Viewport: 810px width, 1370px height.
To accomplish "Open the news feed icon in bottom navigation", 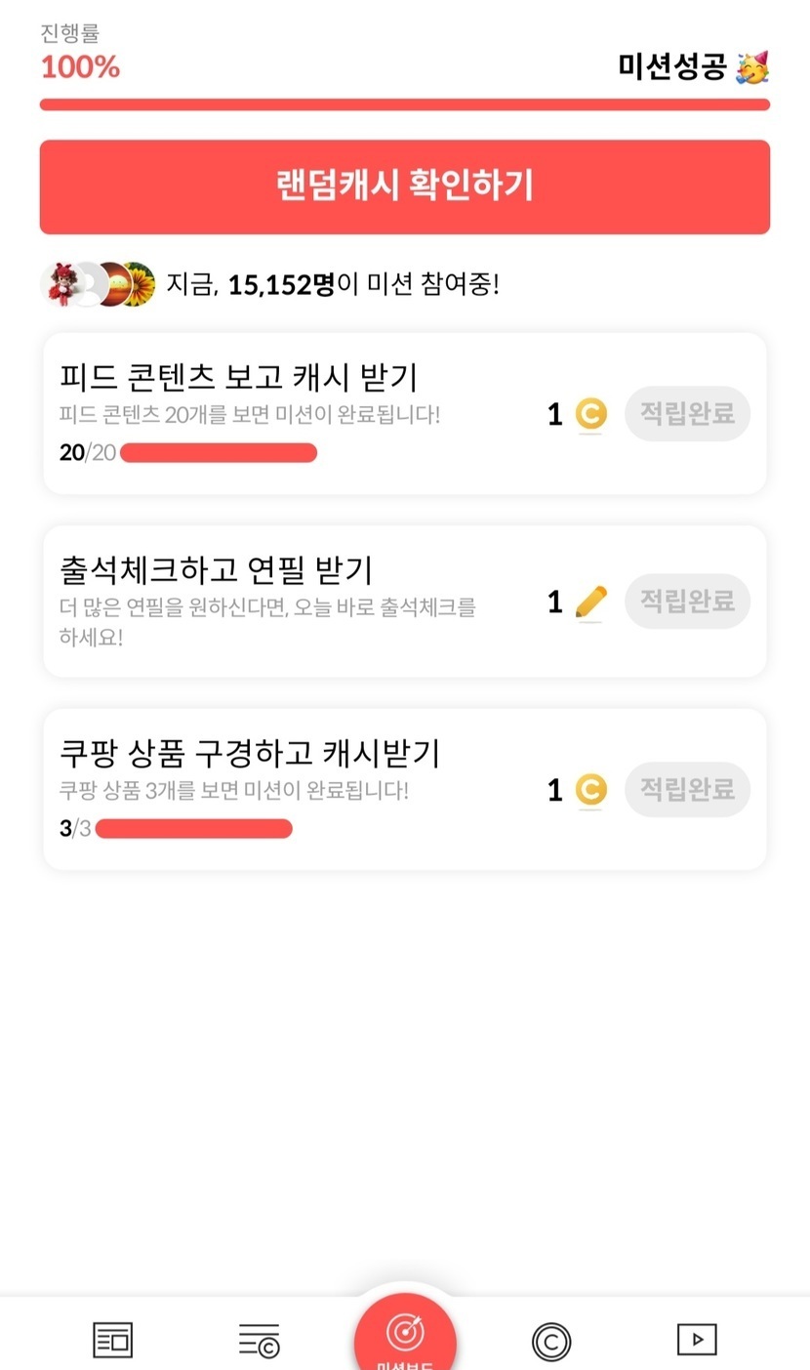I will (112, 1340).
